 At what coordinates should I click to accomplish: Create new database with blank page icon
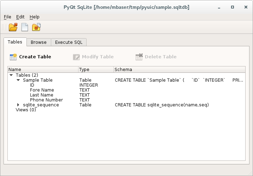click(25, 27)
